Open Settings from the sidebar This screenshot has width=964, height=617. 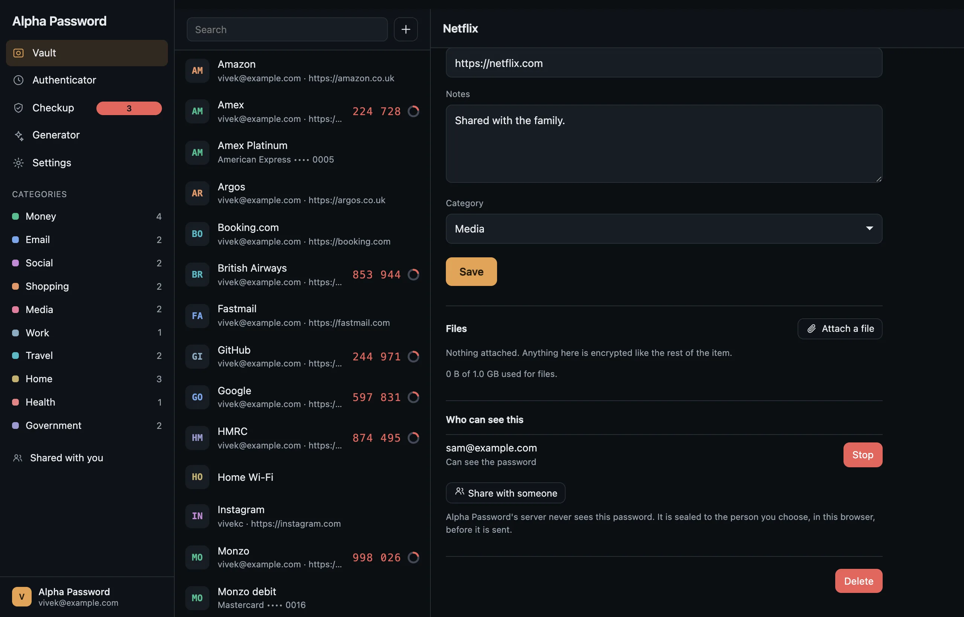87,163
